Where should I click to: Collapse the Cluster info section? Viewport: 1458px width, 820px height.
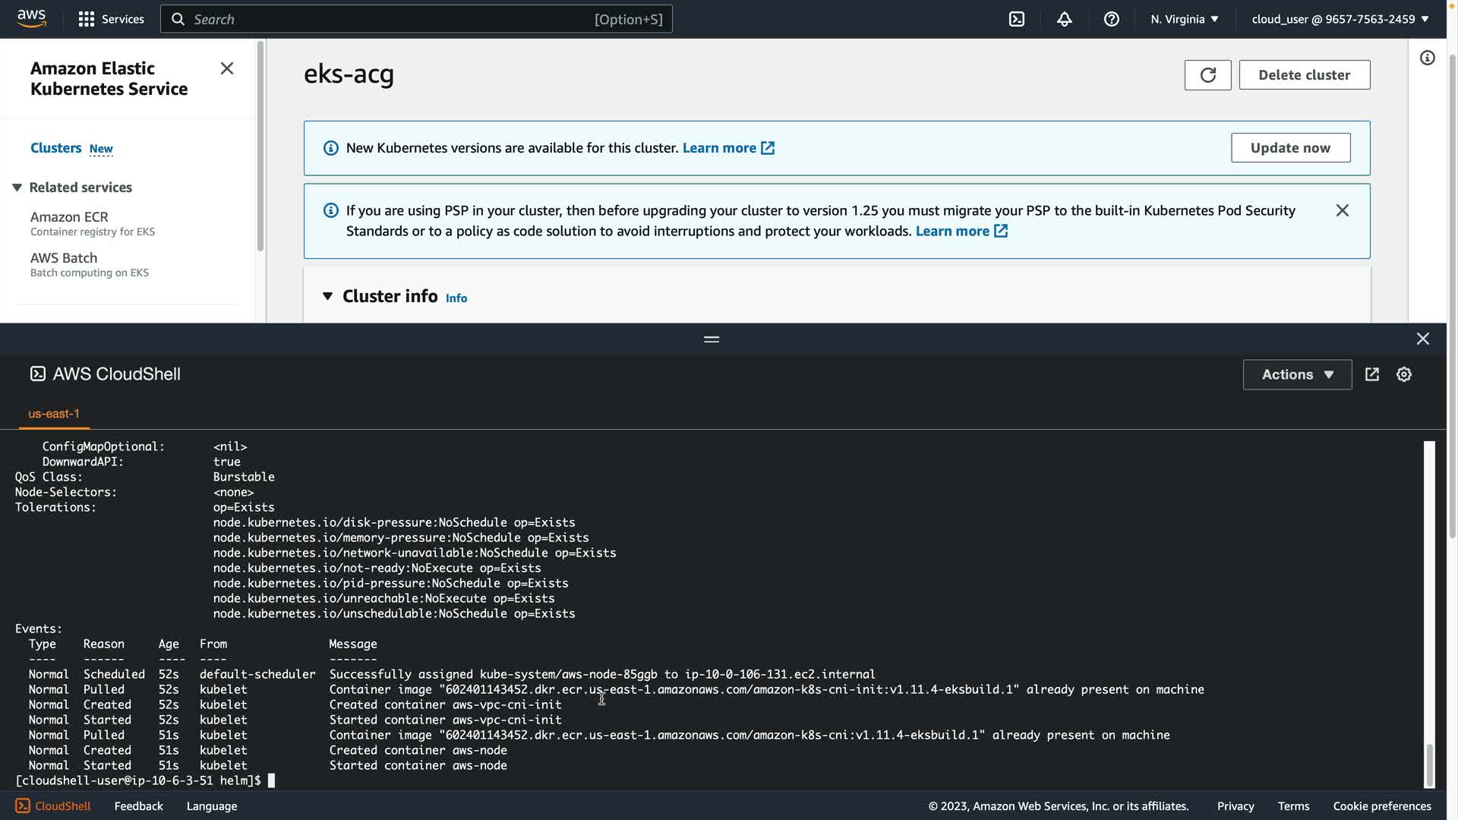point(327,296)
